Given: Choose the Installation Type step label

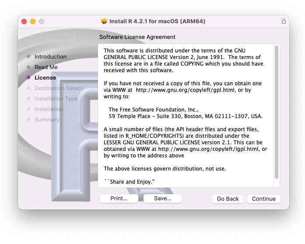Looking at the screenshot, I should [x=56, y=99].
